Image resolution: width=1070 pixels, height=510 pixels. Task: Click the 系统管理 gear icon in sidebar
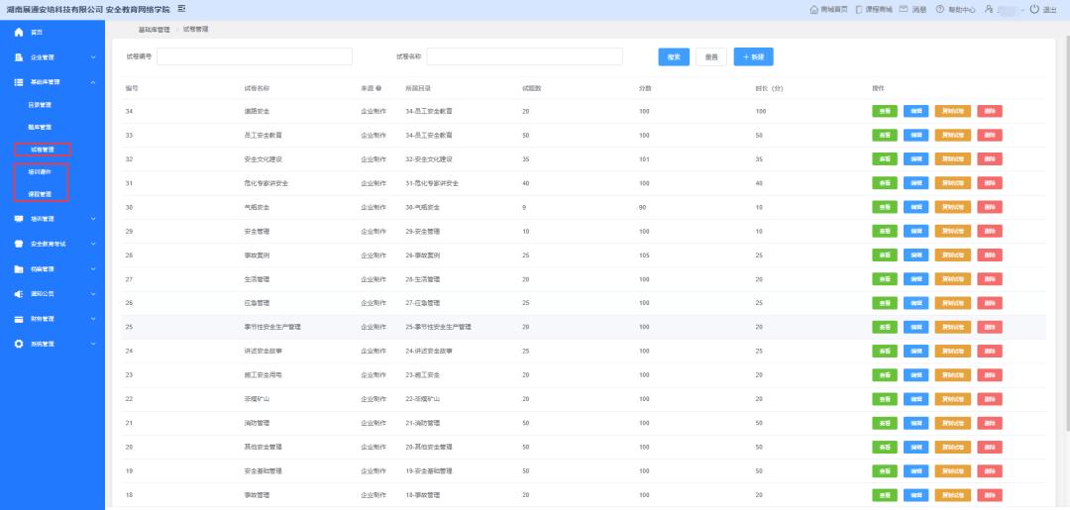(19, 344)
